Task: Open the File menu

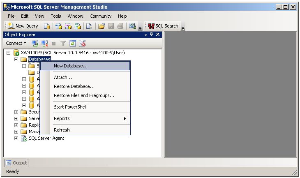Action: (11, 16)
